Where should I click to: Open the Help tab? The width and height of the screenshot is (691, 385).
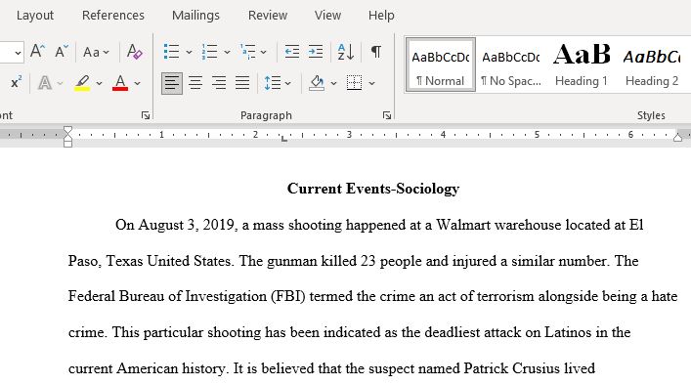coord(381,15)
